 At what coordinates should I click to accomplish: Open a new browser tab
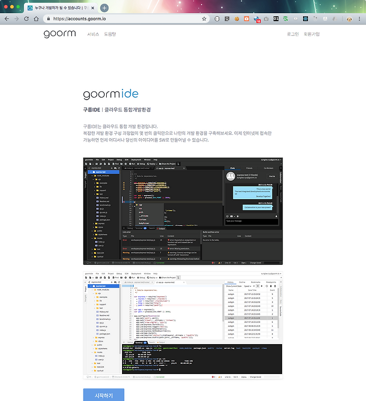pos(104,8)
